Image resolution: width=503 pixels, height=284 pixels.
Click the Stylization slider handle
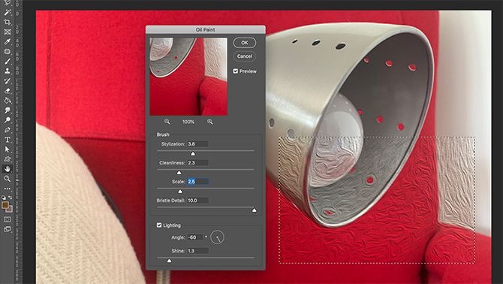(x=193, y=154)
